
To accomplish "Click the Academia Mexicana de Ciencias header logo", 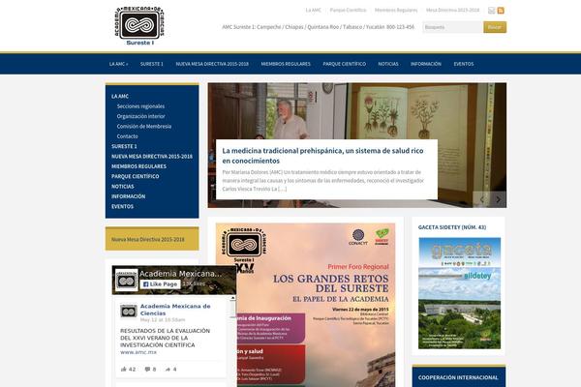I will tap(139, 26).
